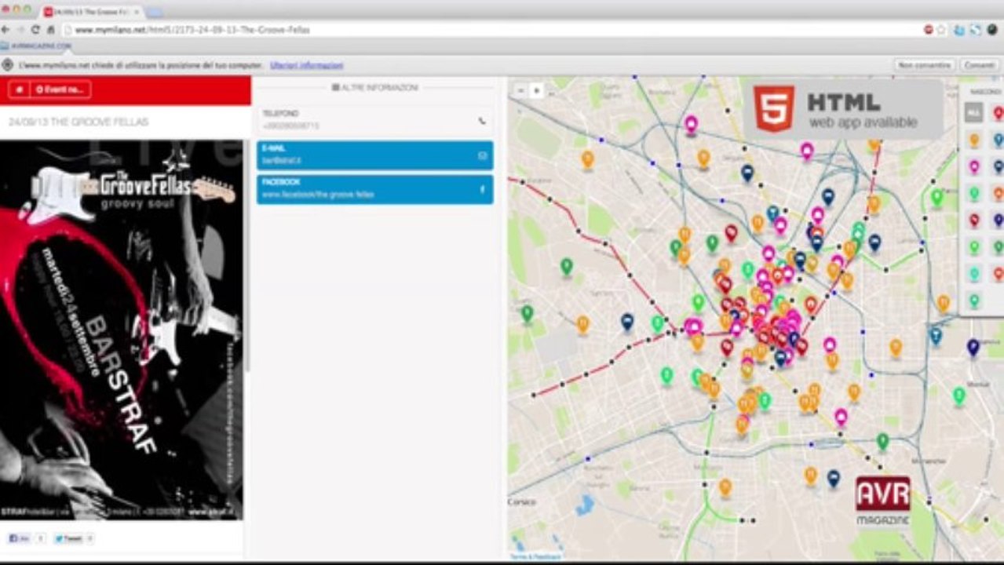
Task: Click the home icon in red header
Action: point(18,89)
